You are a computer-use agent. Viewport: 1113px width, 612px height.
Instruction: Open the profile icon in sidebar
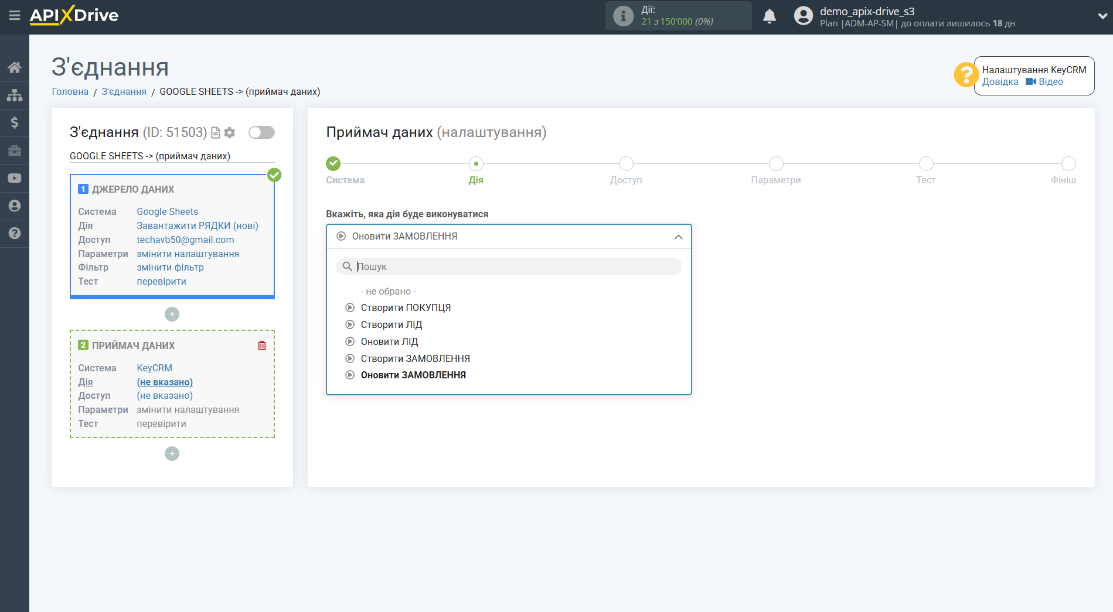tap(15, 206)
